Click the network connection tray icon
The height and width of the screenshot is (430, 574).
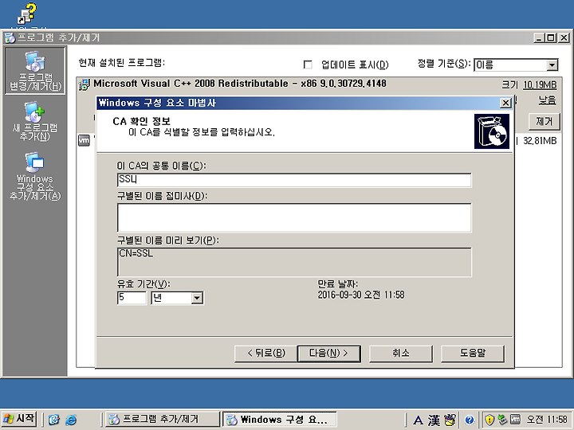point(502,420)
